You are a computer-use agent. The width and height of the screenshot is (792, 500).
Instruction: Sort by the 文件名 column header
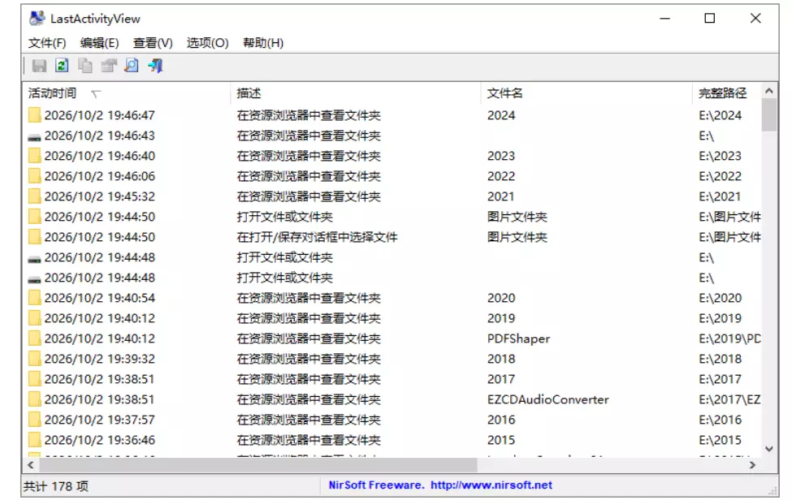click(587, 93)
